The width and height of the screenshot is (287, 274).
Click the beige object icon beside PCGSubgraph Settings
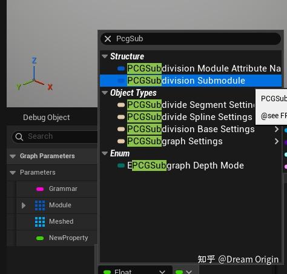point(121,141)
